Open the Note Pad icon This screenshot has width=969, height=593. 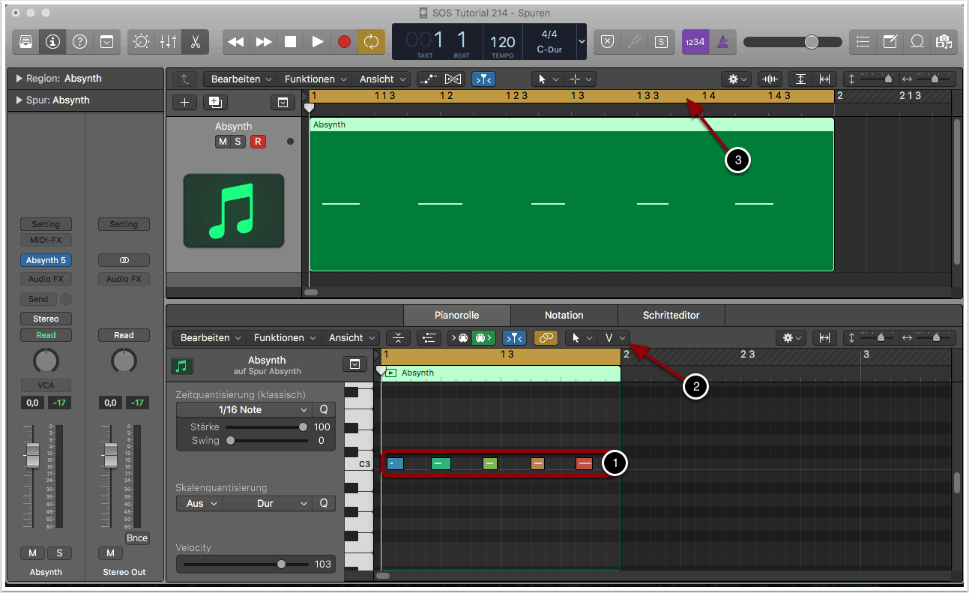click(890, 42)
